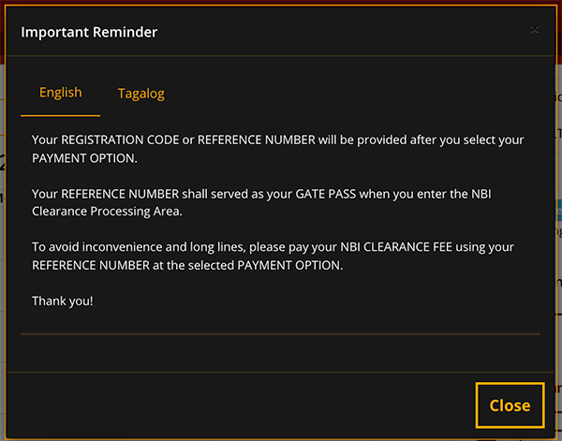The image size is (562, 441).
Task: Click the dimmed page area right of dialog
Action: tap(559, 251)
